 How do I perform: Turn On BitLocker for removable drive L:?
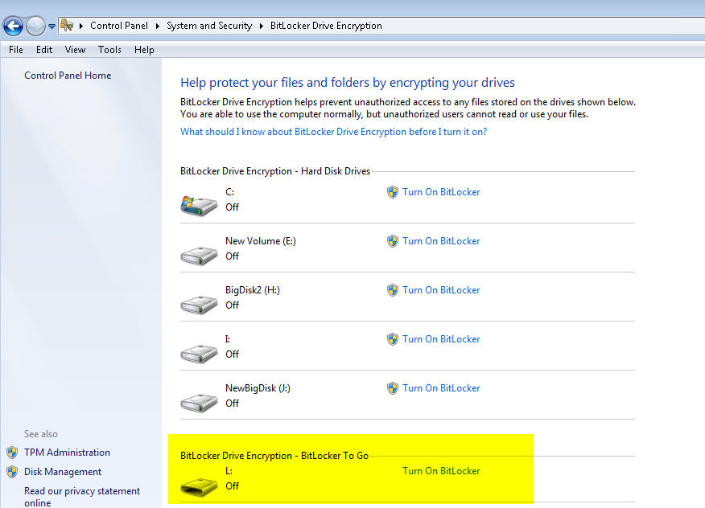441,471
